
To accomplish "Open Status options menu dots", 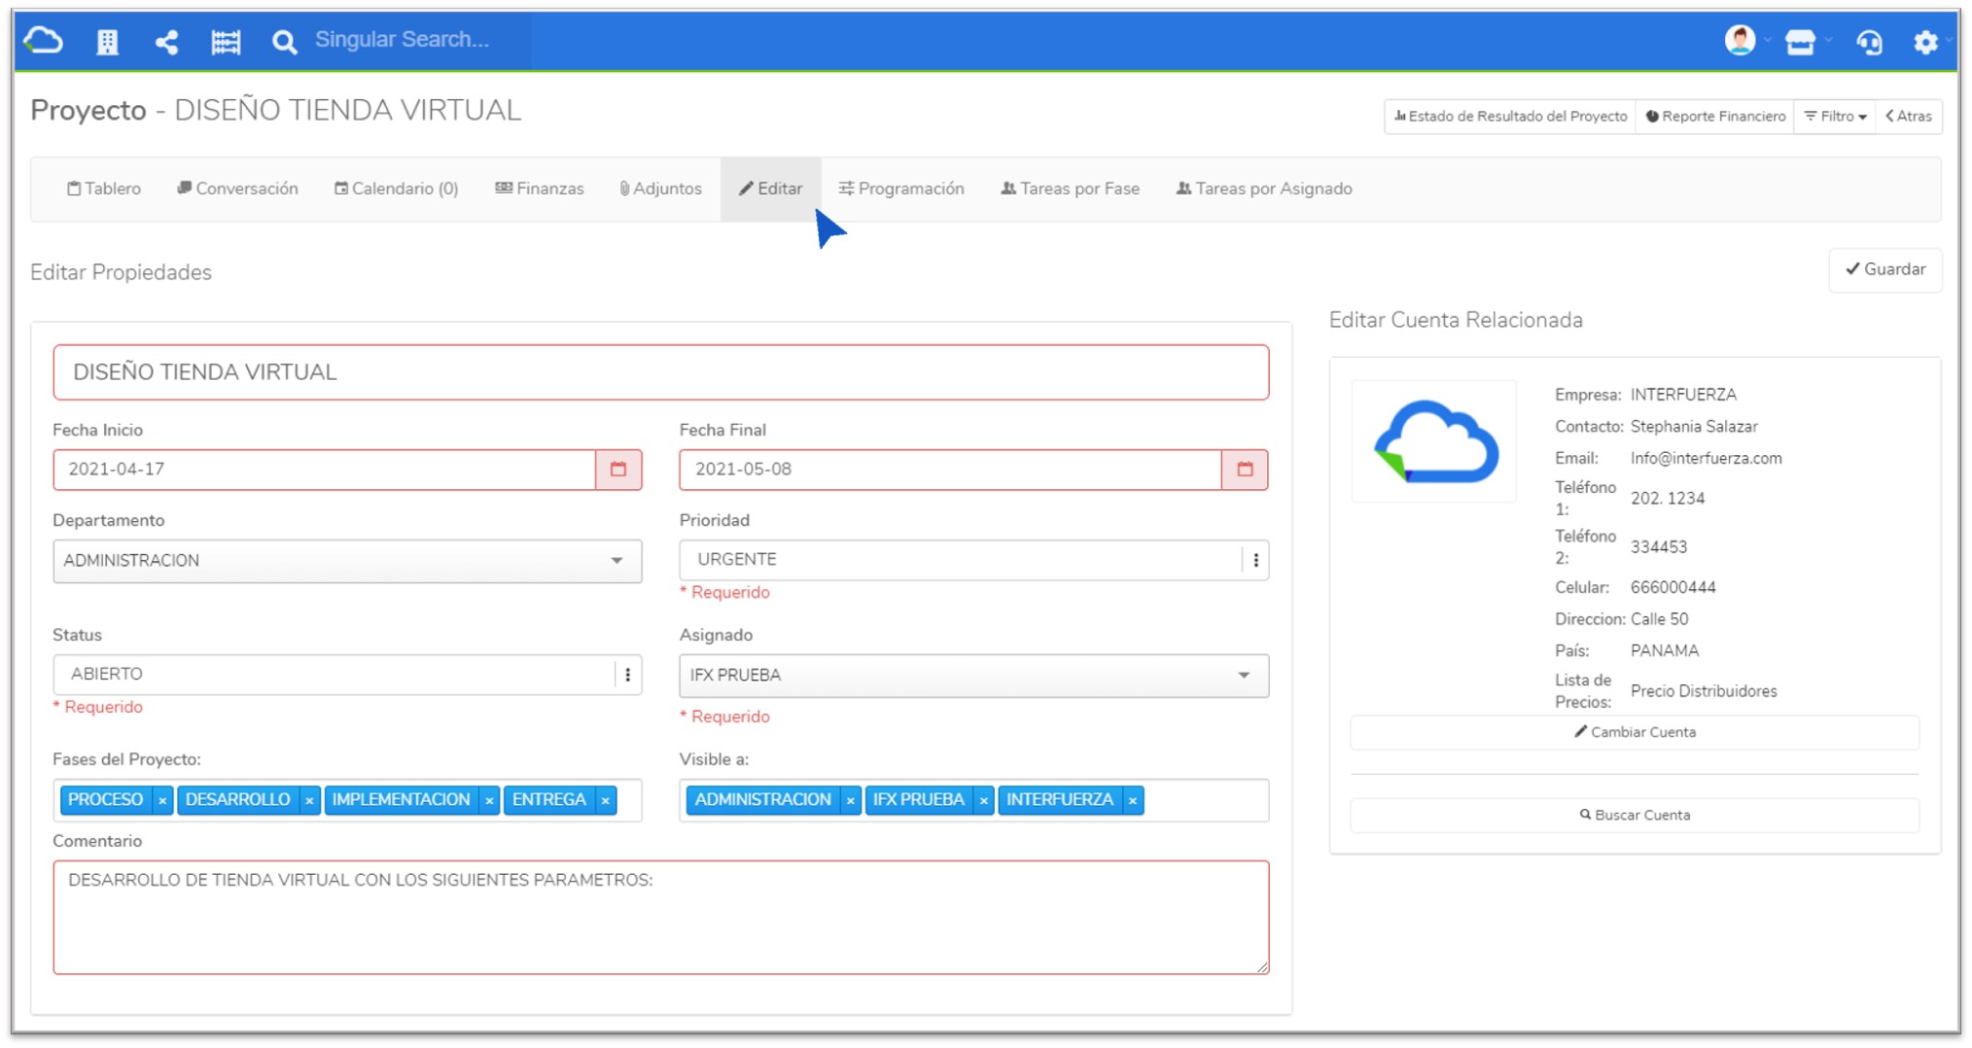I will (x=627, y=675).
